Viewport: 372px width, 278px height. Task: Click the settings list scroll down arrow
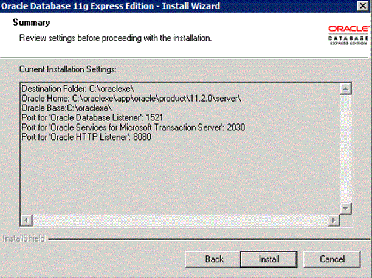coord(346,209)
